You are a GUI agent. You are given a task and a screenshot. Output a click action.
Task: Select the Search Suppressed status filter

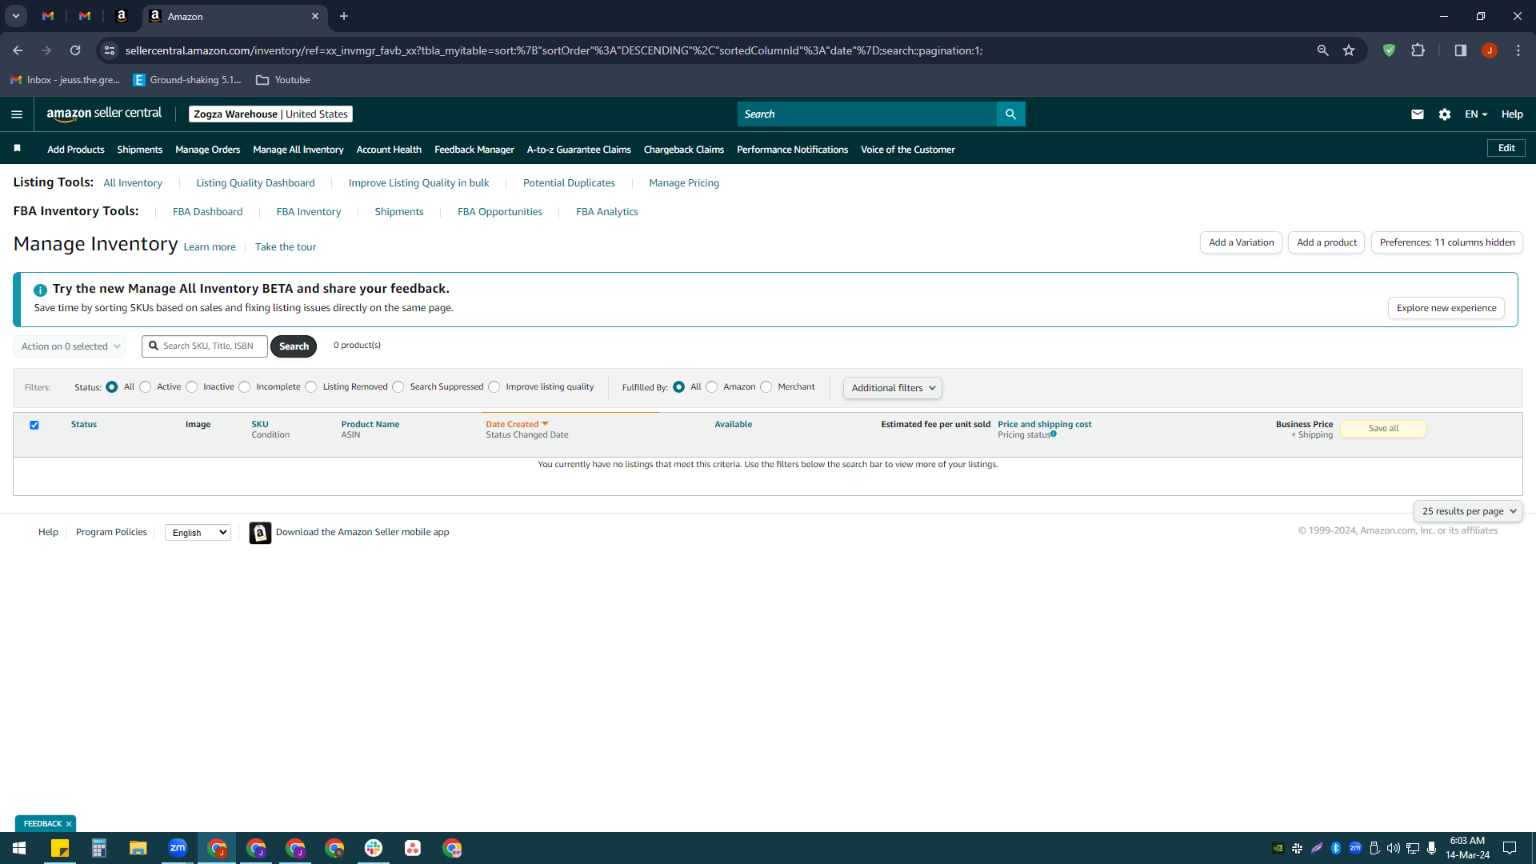tap(398, 387)
